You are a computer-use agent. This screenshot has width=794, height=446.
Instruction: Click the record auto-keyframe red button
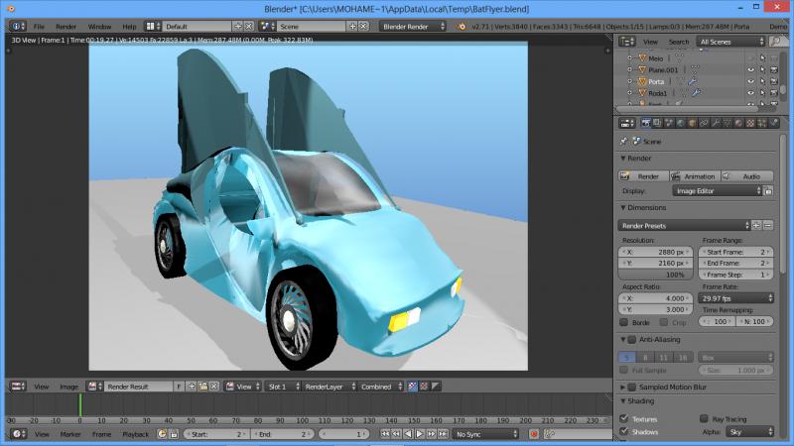coord(533,434)
